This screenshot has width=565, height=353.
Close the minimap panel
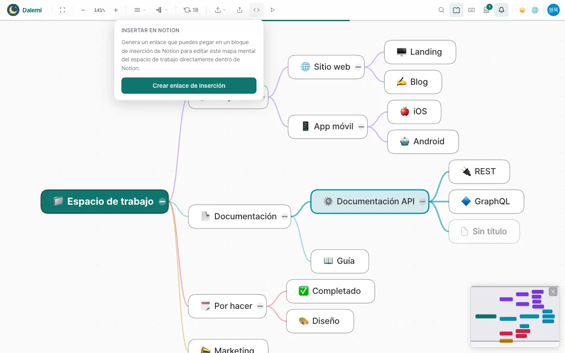[553, 292]
